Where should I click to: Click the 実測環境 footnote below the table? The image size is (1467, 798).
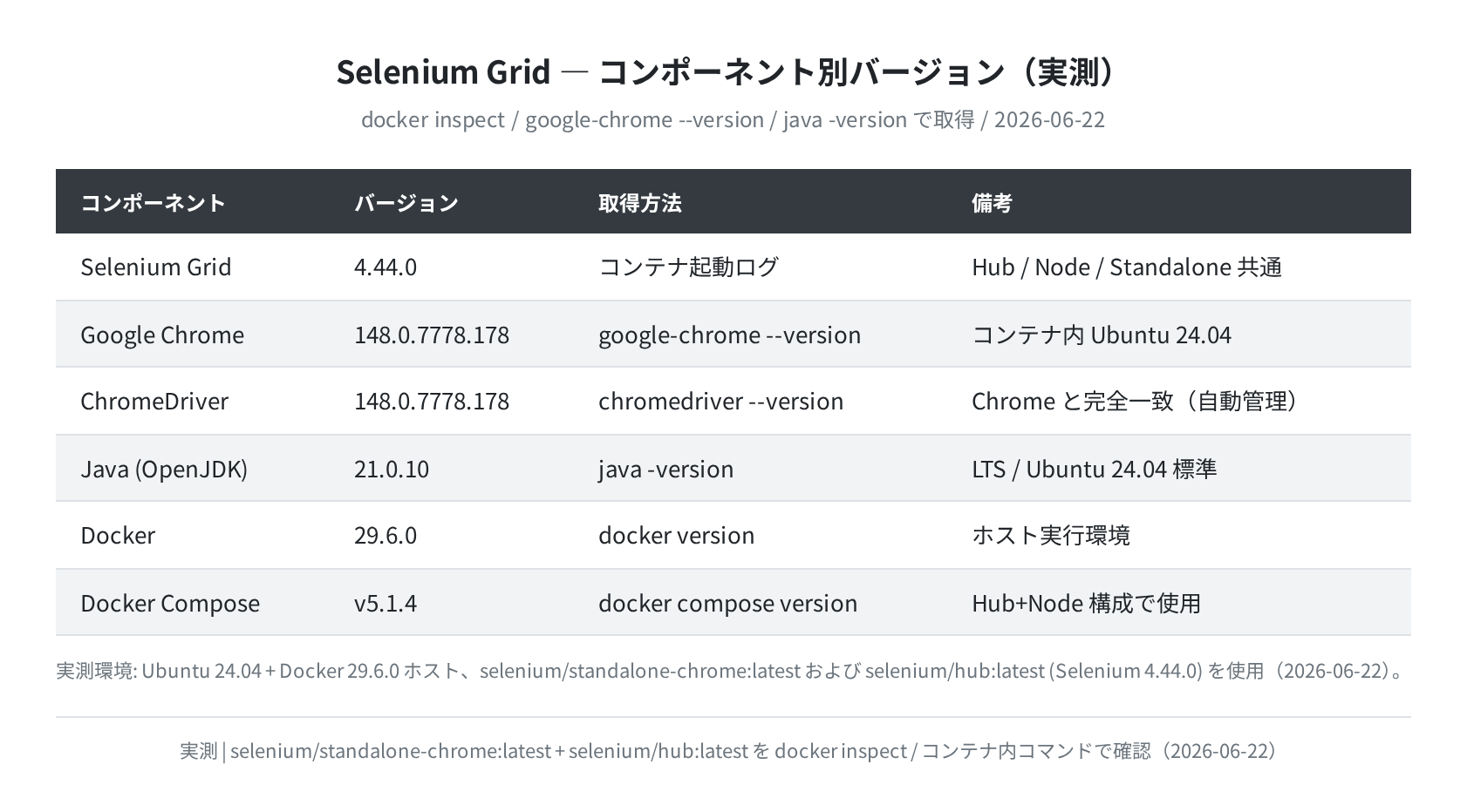click(731, 671)
